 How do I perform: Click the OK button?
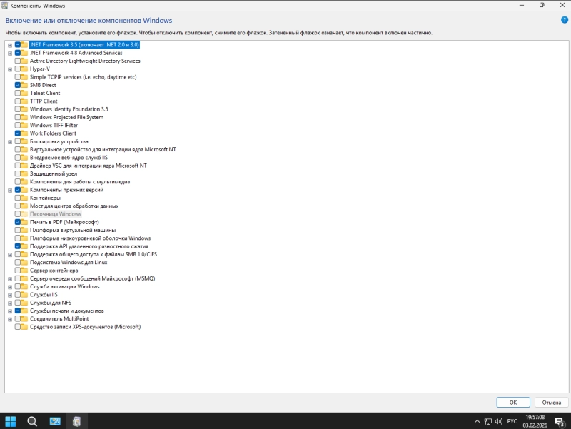click(513, 402)
